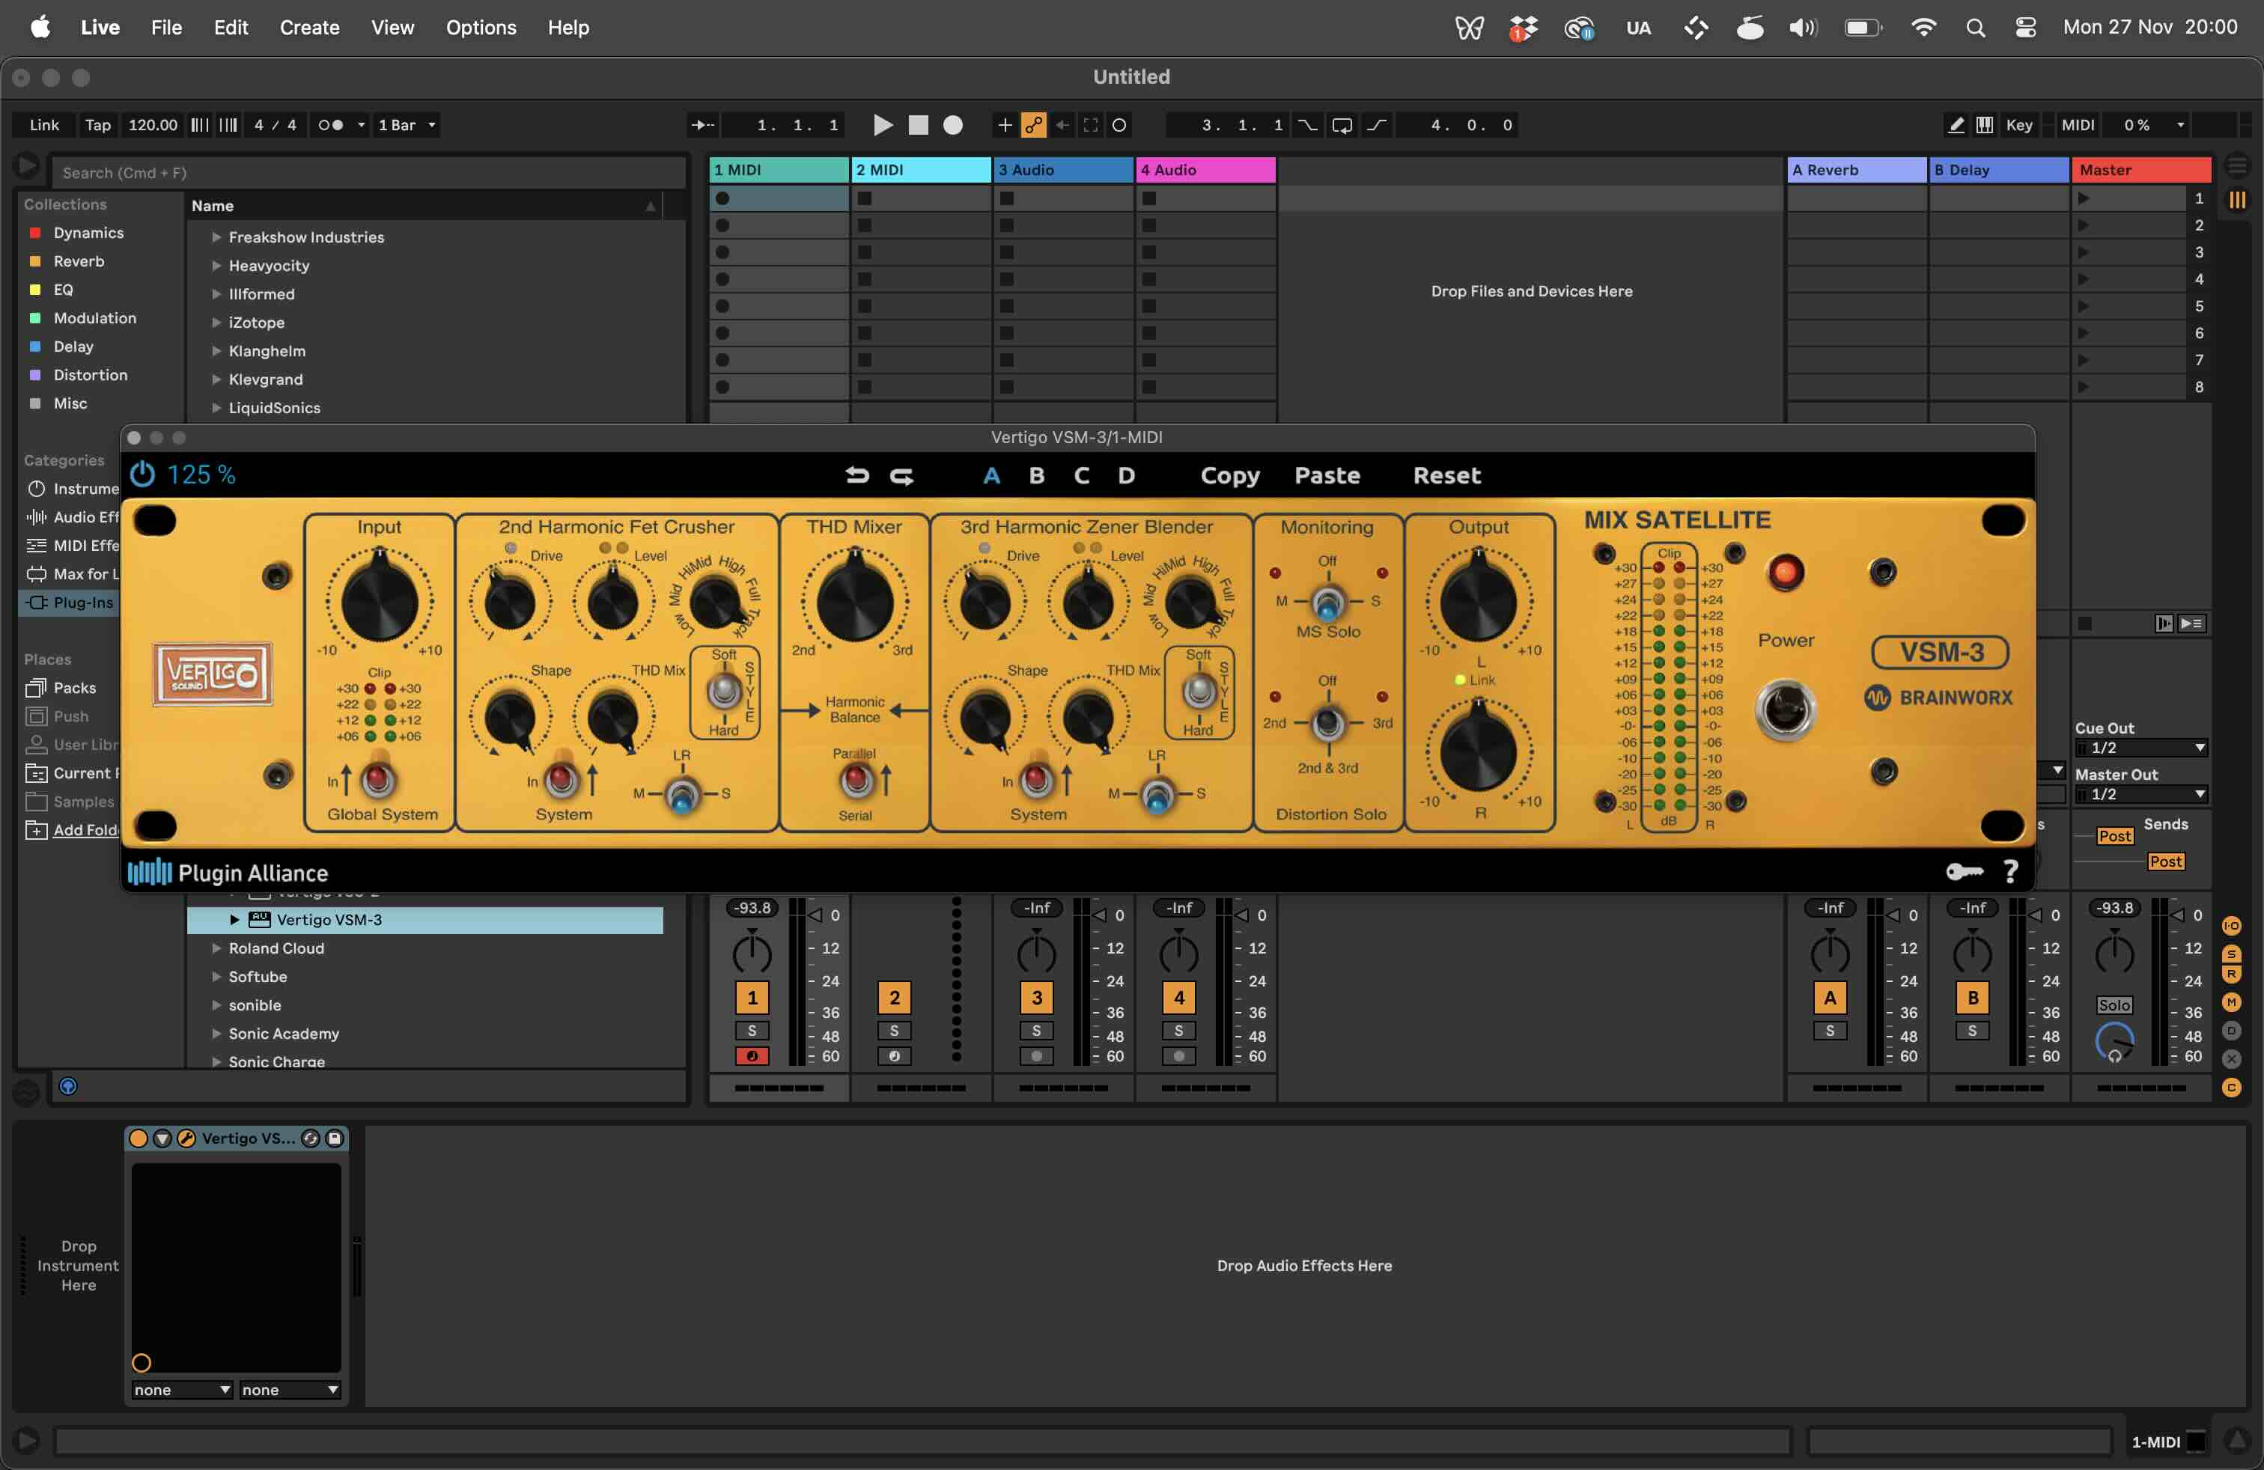Expand the Freakshow Industries folder
The image size is (2264, 1470).
[x=216, y=237]
